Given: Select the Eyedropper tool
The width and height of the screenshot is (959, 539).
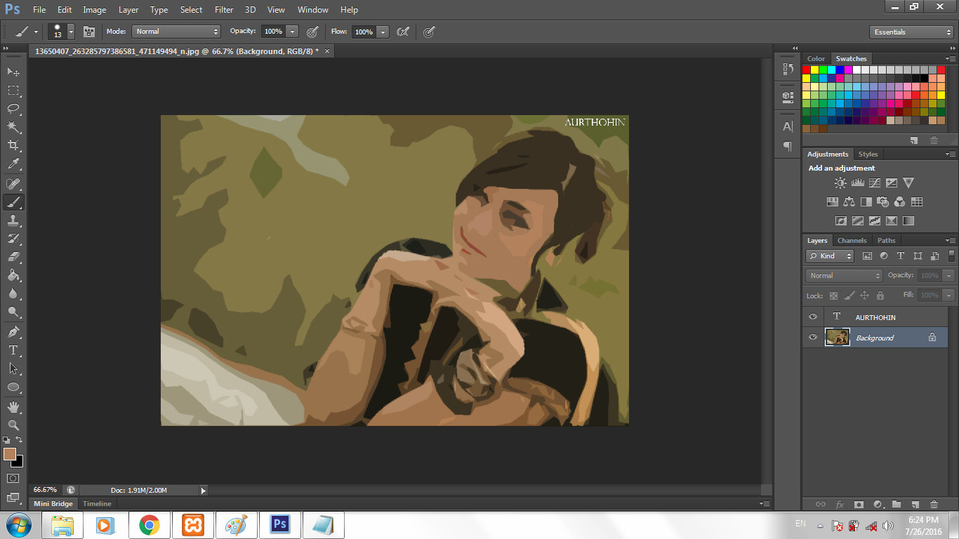Looking at the screenshot, I should click(13, 164).
